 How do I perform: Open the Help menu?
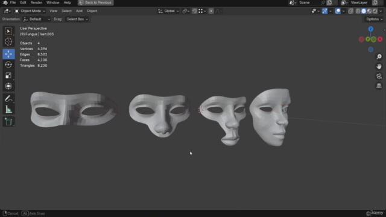tap(67, 2)
